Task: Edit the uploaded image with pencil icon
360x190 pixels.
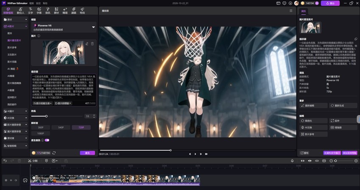Action: [87, 43]
